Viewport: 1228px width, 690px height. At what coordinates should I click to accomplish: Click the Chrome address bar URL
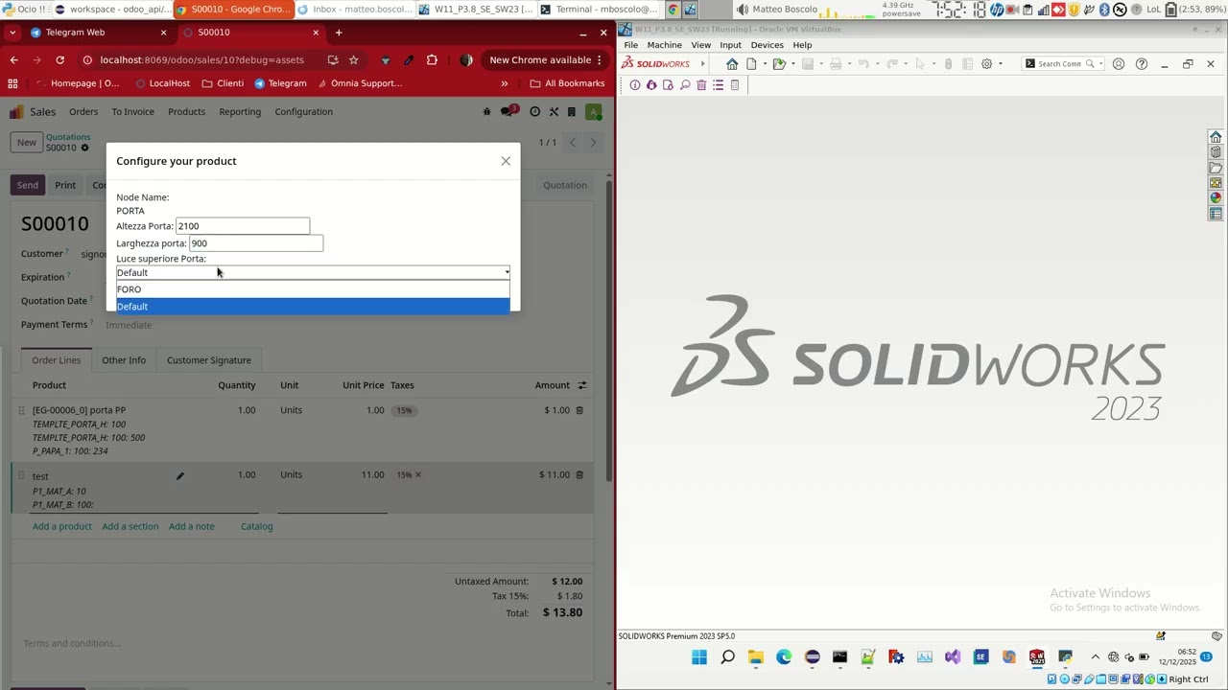[x=201, y=60]
